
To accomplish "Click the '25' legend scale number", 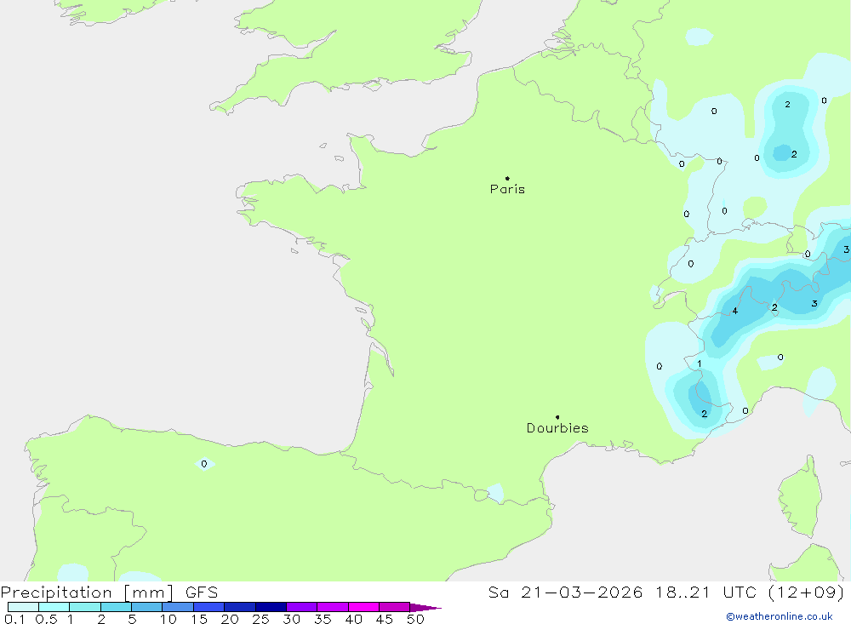I will pyautogui.click(x=260, y=619).
